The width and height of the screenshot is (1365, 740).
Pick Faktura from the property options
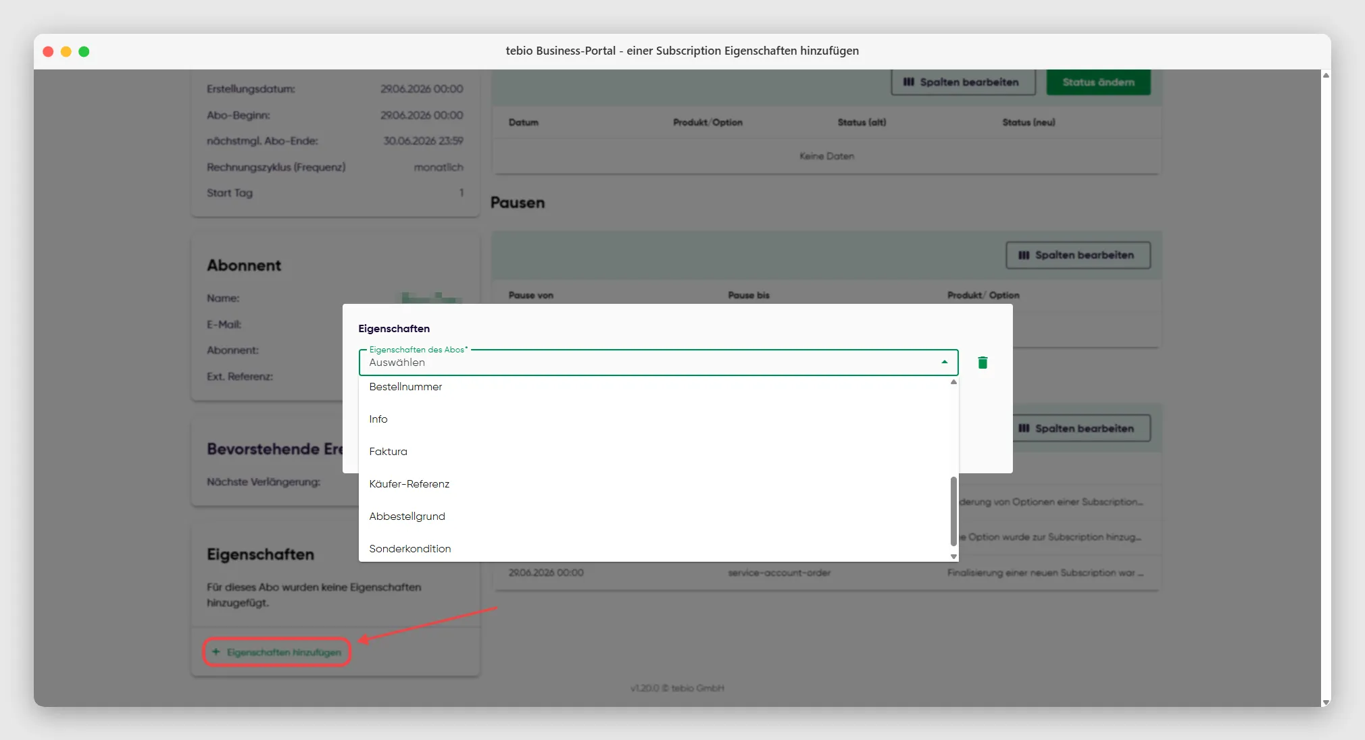coord(658,452)
